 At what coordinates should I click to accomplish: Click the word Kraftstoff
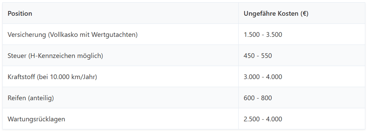[x=21, y=77]
